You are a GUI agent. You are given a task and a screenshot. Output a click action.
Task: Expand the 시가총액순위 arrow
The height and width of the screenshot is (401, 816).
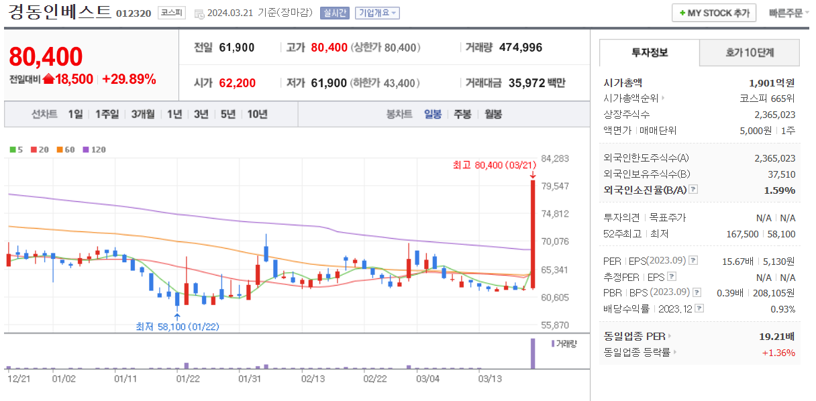[663, 98]
